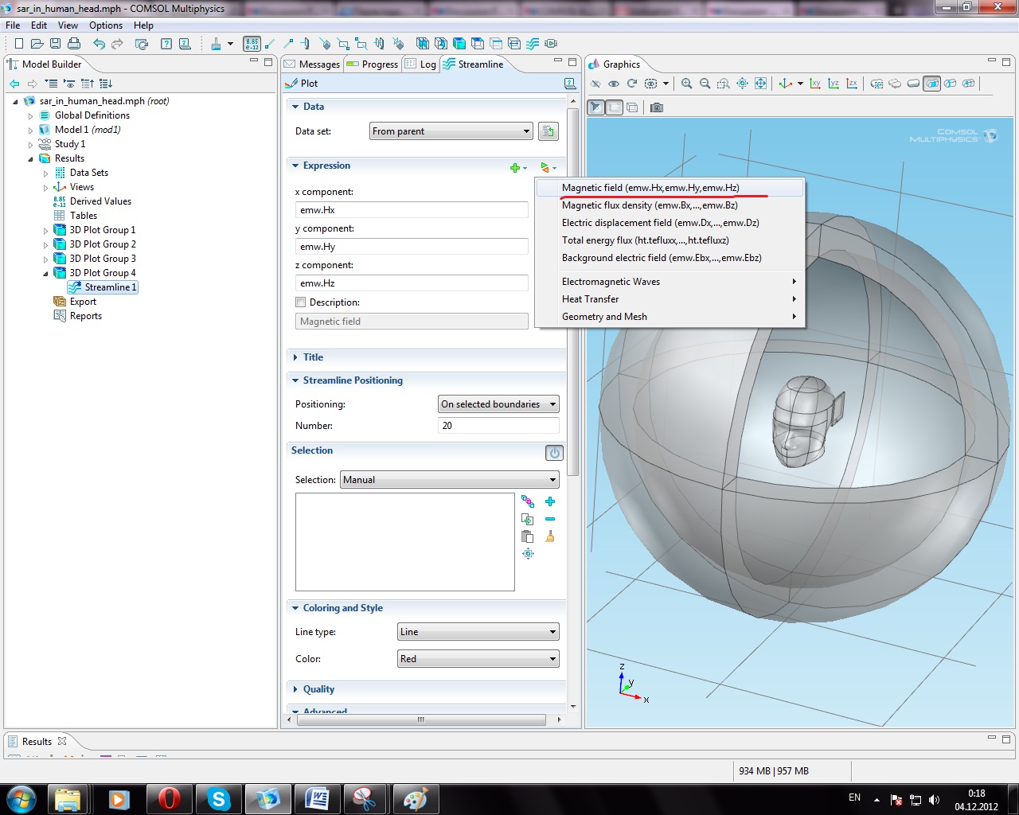Viewport: 1019px width, 815px height.
Task: Click the Zoom Box icon in Graphics
Action: click(x=723, y=84)
